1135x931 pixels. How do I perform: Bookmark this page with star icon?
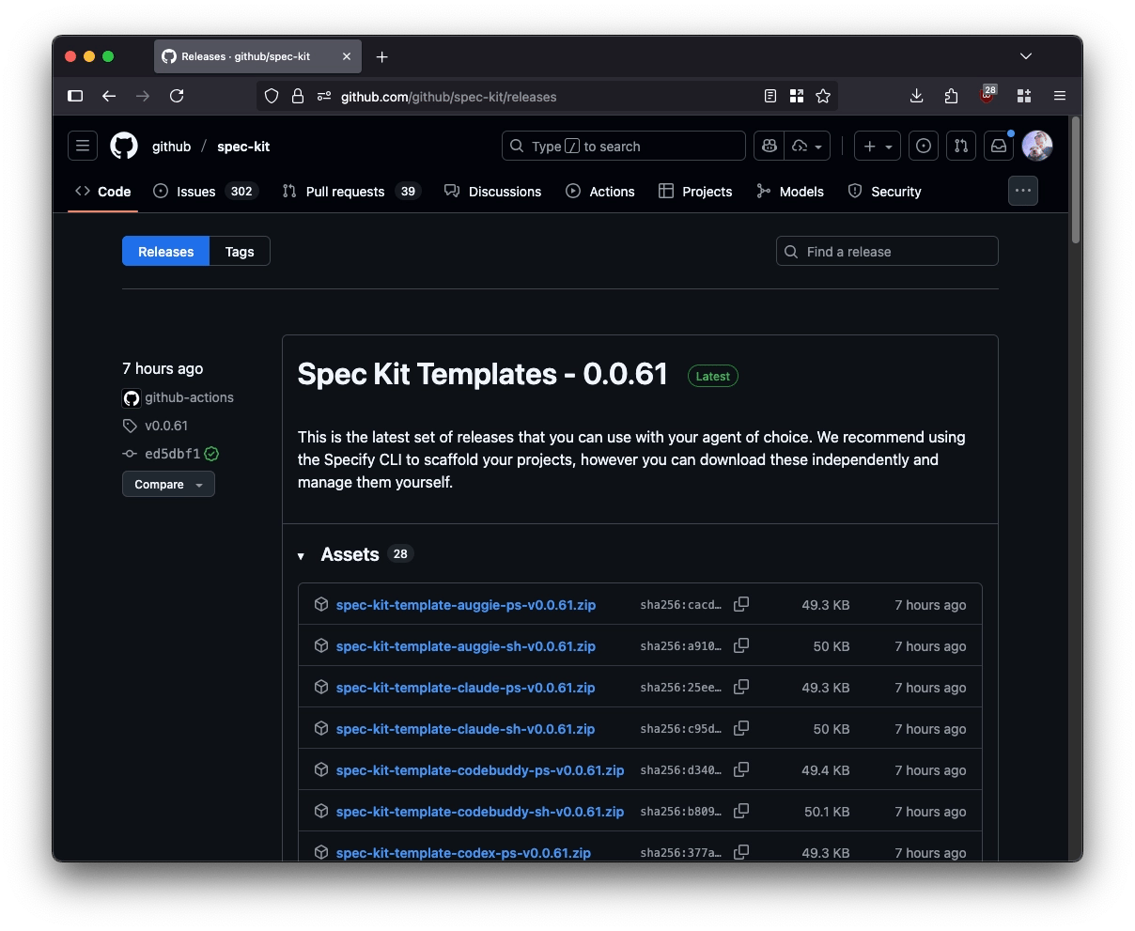pyautogui.click(x=823, y=96)
